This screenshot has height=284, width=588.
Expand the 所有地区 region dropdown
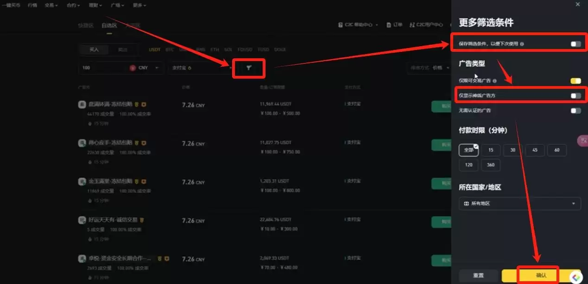[x=519, y=204]
